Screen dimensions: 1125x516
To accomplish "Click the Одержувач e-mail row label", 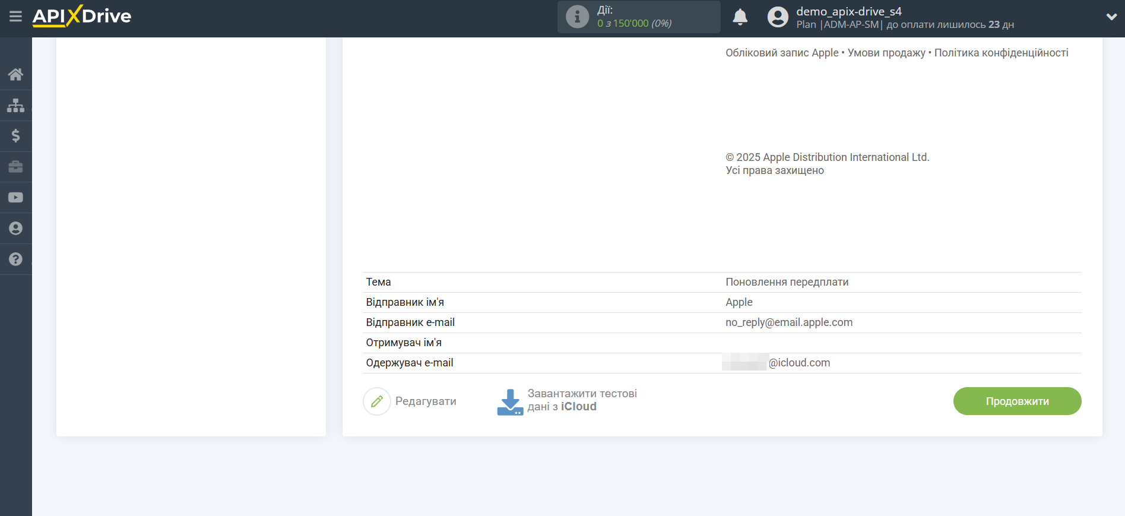I will 410,363.
